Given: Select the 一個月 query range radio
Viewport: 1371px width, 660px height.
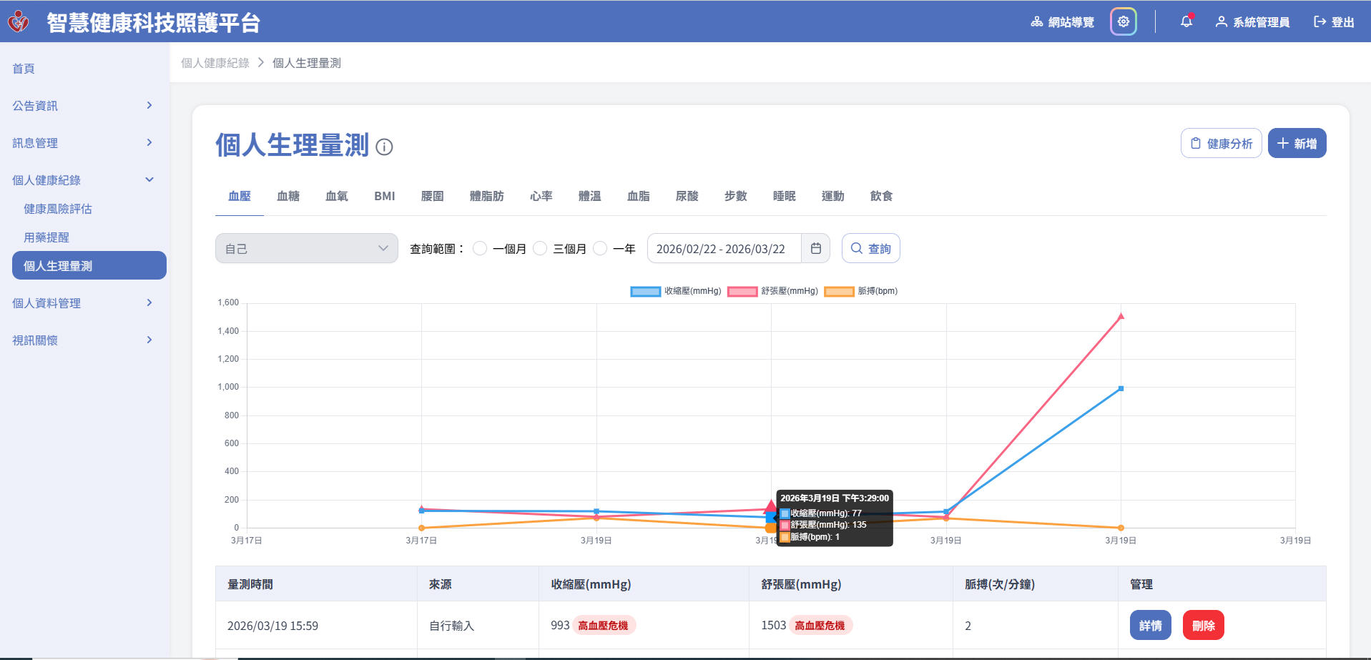Looking at the screenshot, I should pyautogui.click(x=480, y=249).
